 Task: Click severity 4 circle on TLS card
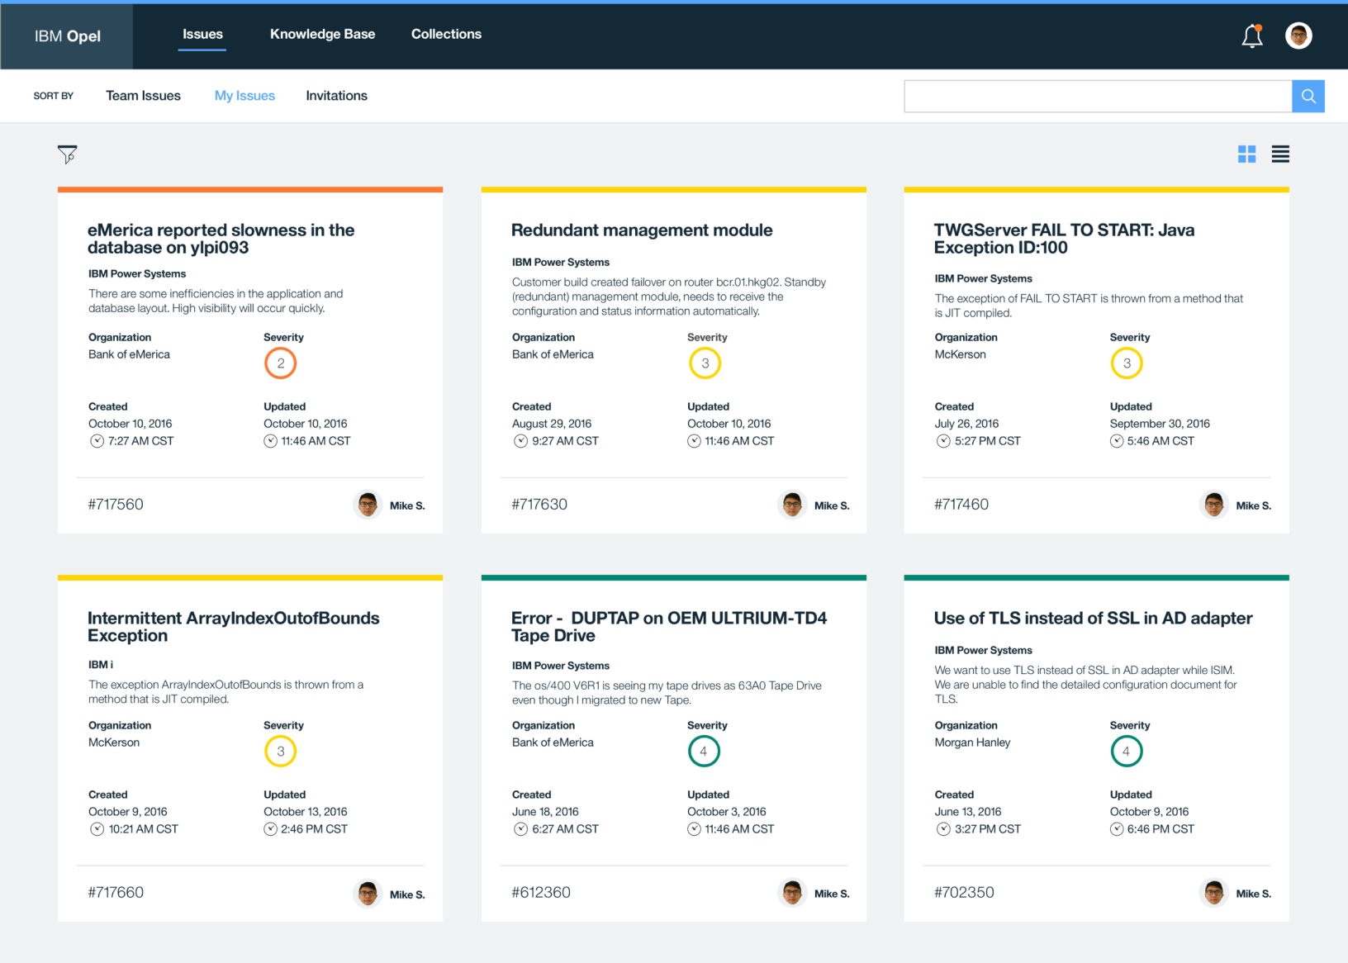(x=1127, y=752)
